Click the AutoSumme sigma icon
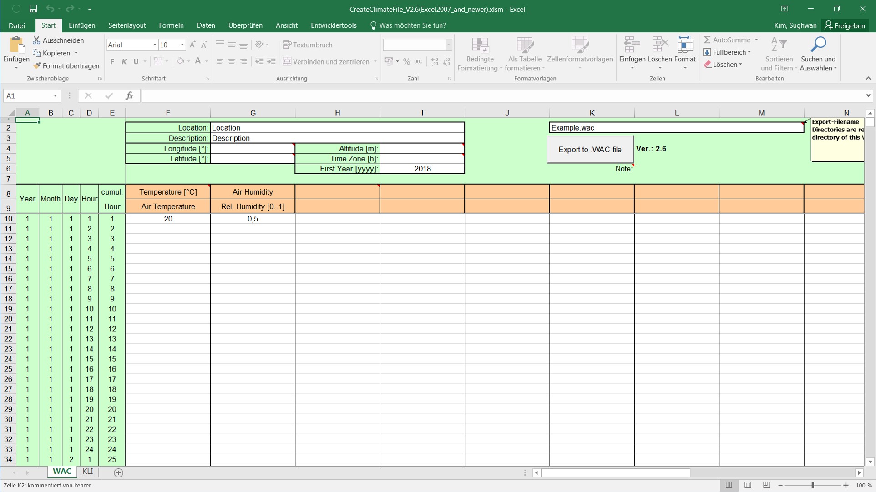Viewport: 876px width, 492px height. (x=707, y=40)
